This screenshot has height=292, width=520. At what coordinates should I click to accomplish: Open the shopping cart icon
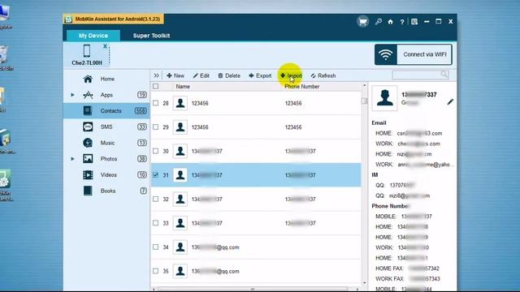click(363, 22)
